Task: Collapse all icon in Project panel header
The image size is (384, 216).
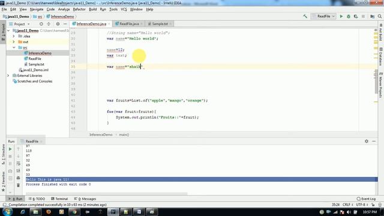Action: pos(49,24)
